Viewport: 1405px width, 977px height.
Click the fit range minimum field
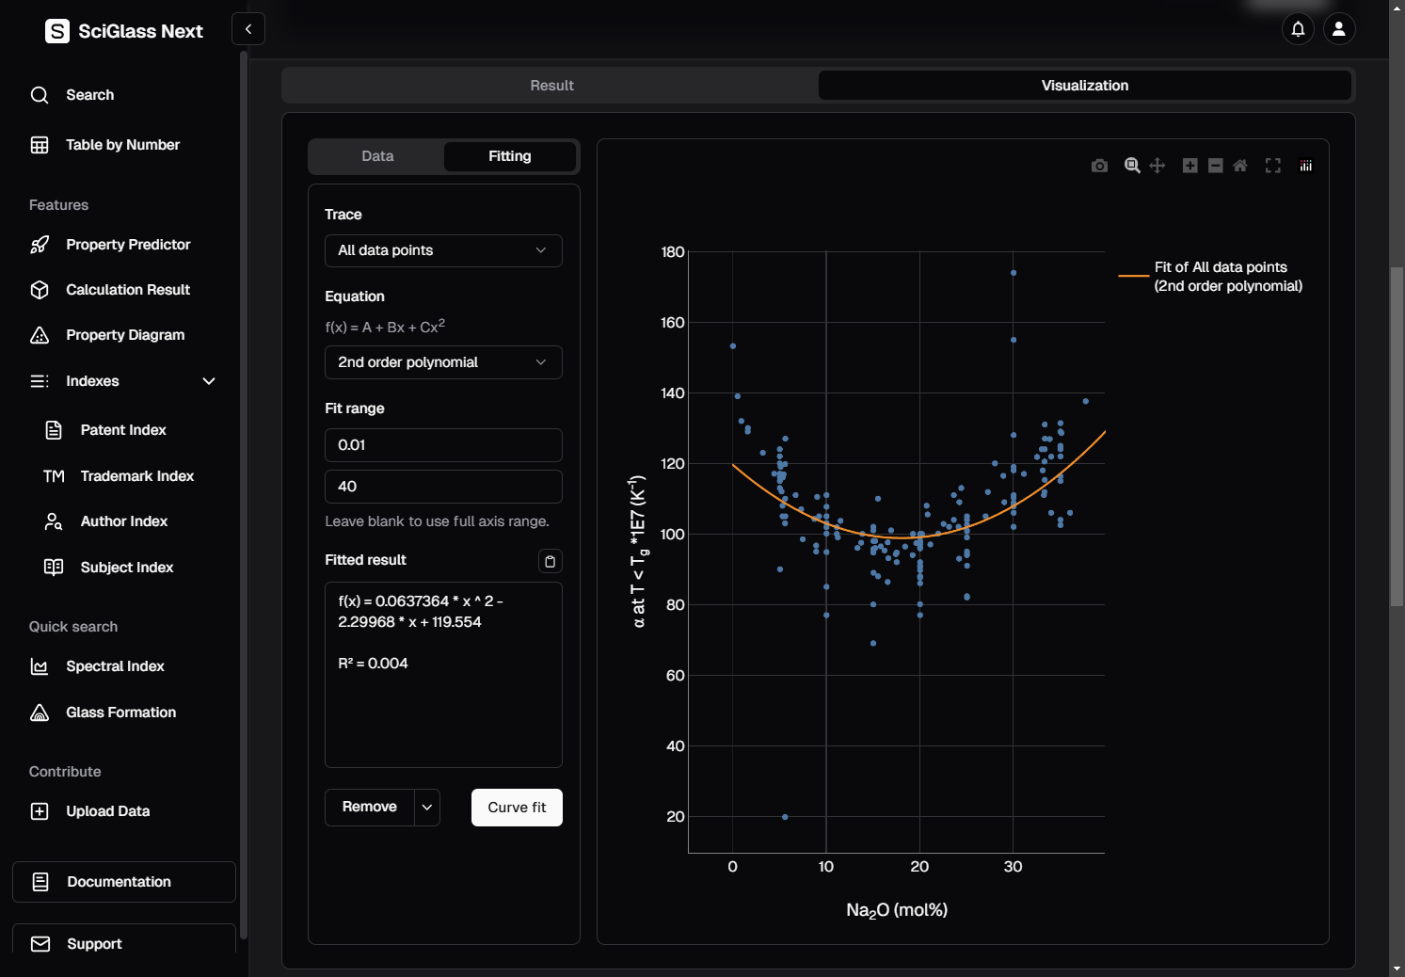click(x=443, y=445)
